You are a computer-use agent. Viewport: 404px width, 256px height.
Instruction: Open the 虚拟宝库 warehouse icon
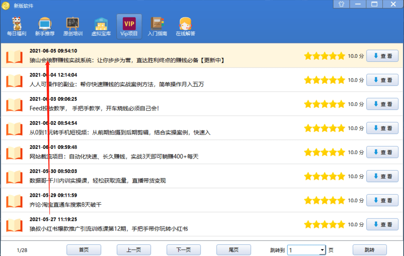101,24
